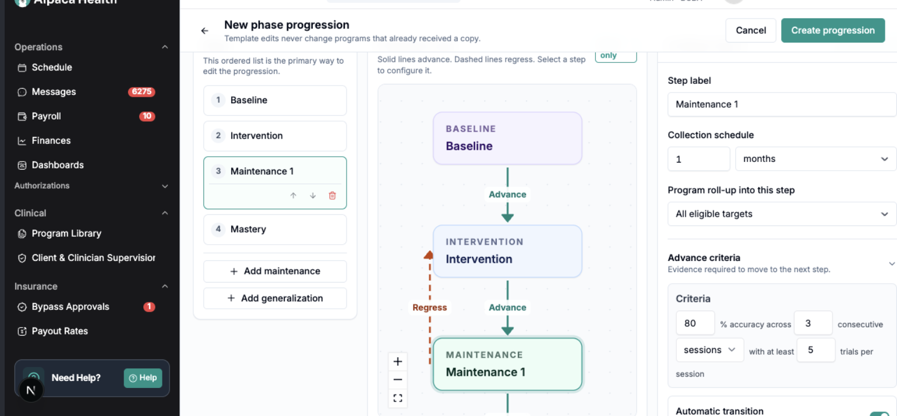Open the sessions dropdown in Criteria

[x=709, y=350]
